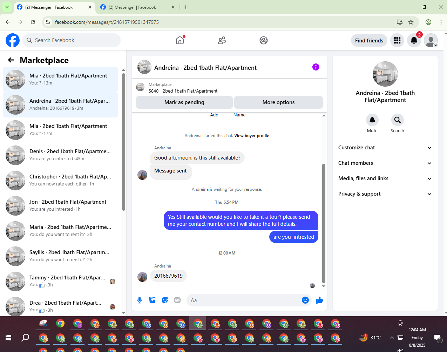This screenshot has width=447, height=352.
Task: Open the Chrome three-dot menu
Action: click(x=441, y=22)
